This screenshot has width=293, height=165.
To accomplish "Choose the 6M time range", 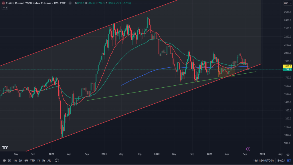I will [26, 160].
